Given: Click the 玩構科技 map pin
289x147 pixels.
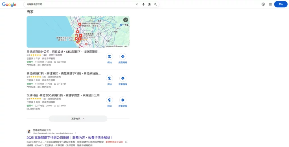Looking at the screenshot, I should click(x=80, y=25).
